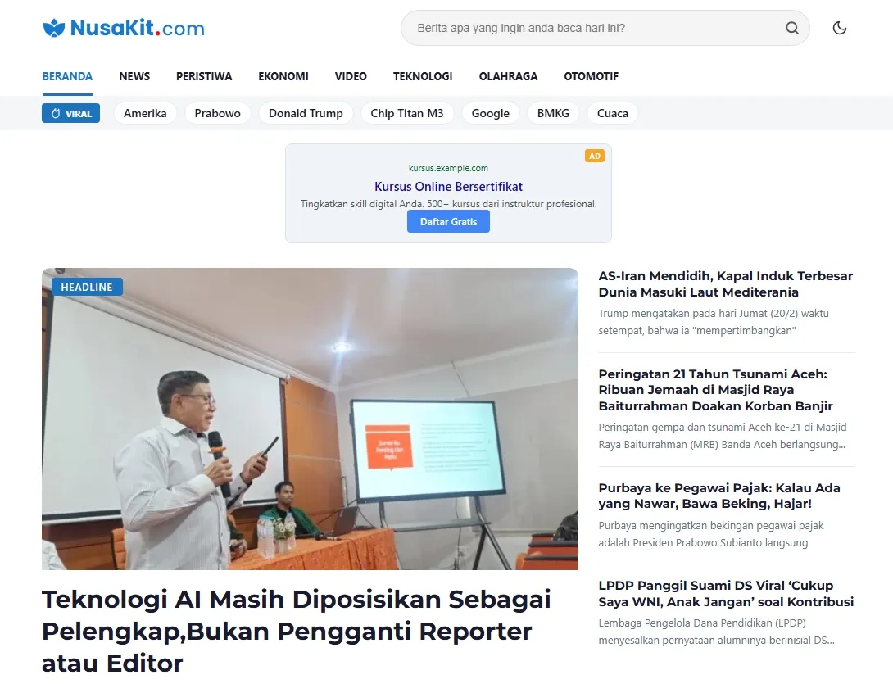Choose the BMKG trending tag
Viewport: 893px width, 684px height.
553,113
